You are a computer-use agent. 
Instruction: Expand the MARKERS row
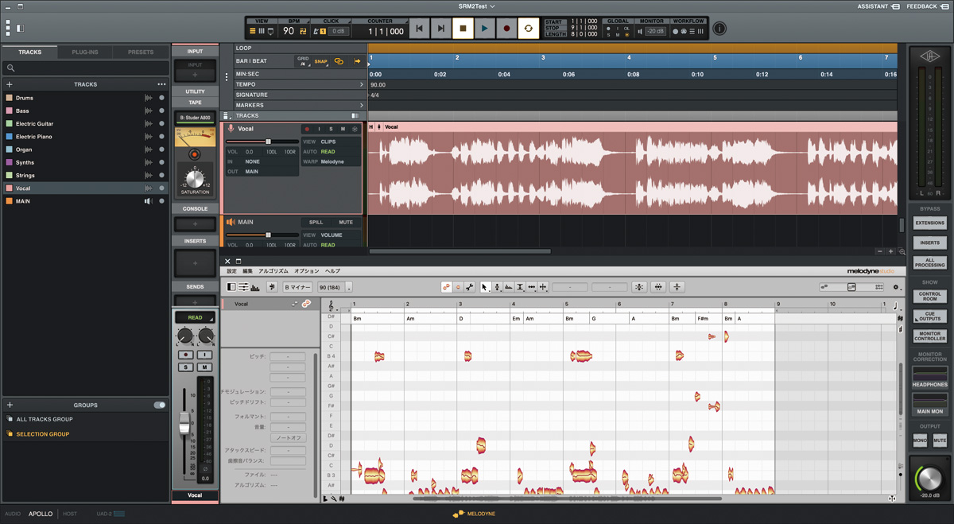(x=362, y=105)
